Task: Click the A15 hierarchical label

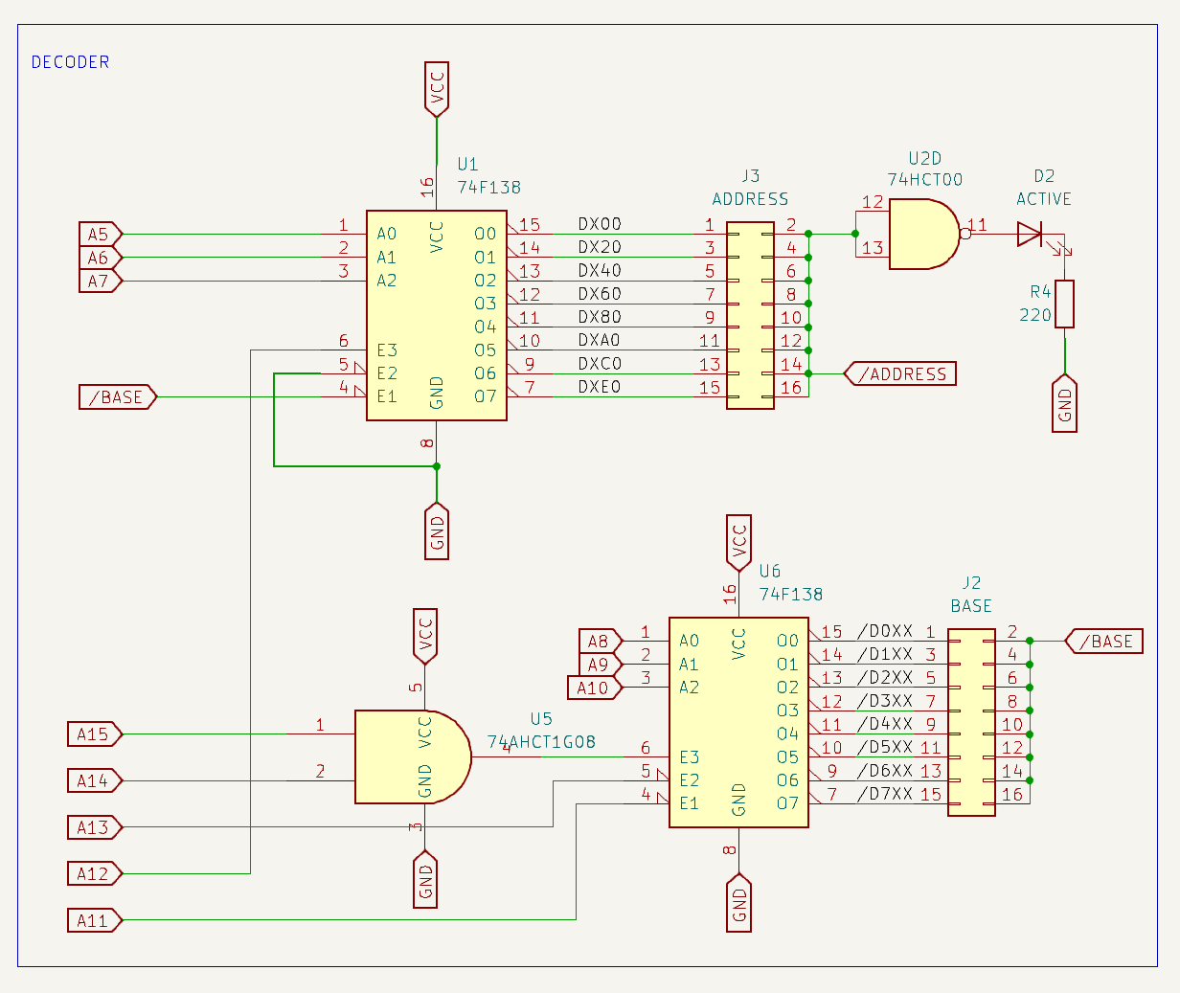Action: coord(92,733)
